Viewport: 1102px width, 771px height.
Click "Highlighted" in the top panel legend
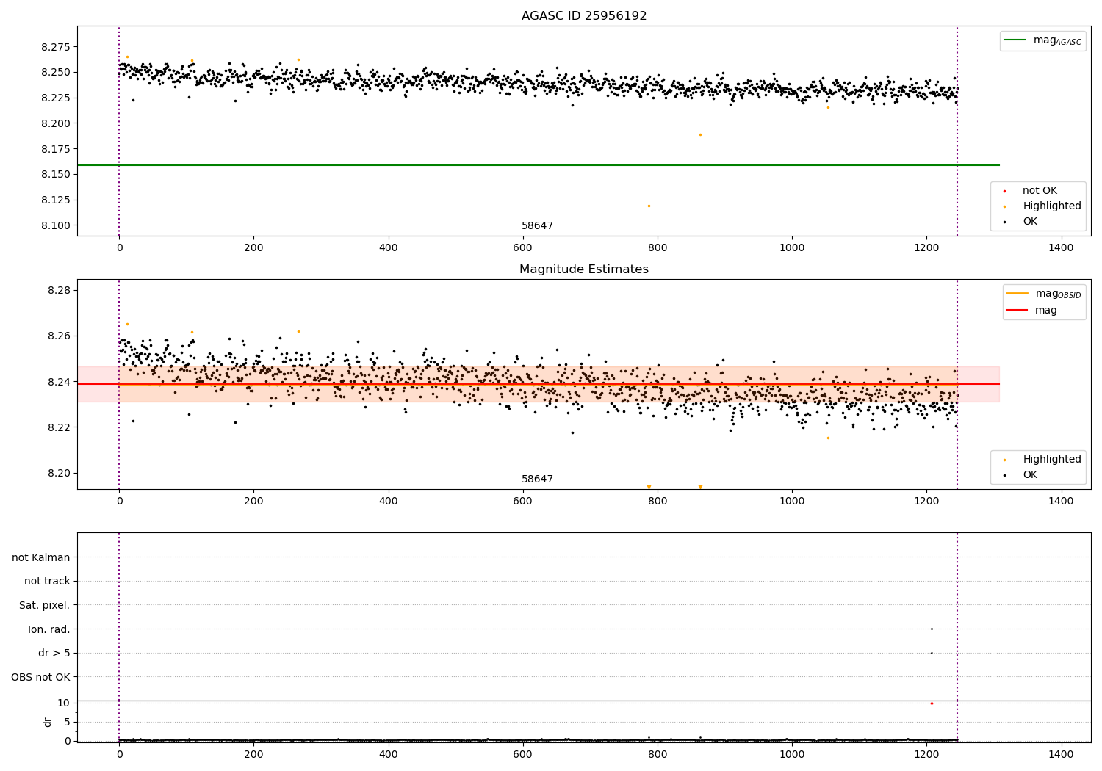pyautogui.click(x=1052, y=206)
